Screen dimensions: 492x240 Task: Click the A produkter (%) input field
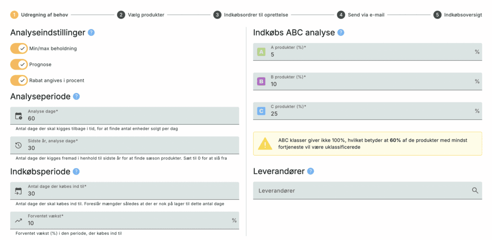365,54
